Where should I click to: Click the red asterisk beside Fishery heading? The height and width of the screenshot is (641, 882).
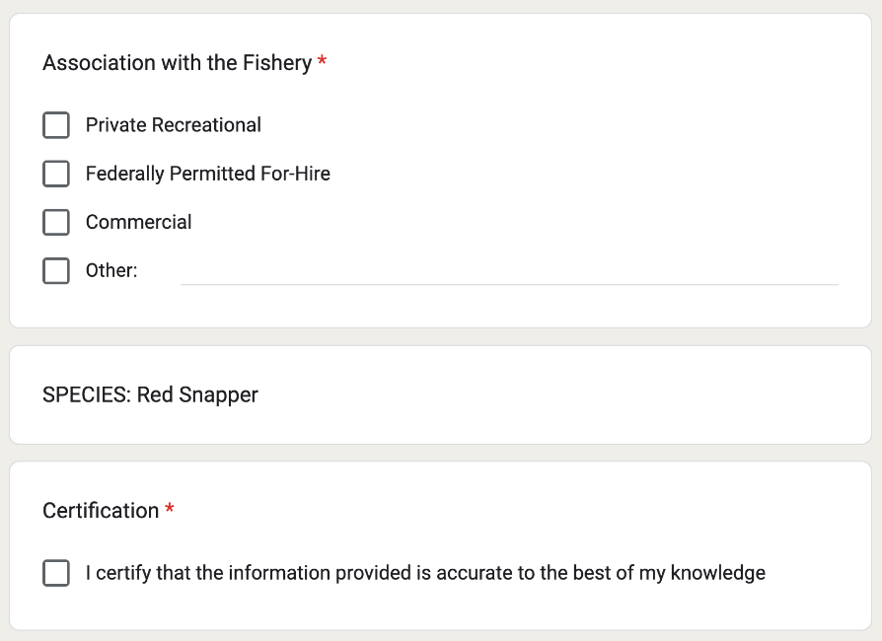[323, 63]
